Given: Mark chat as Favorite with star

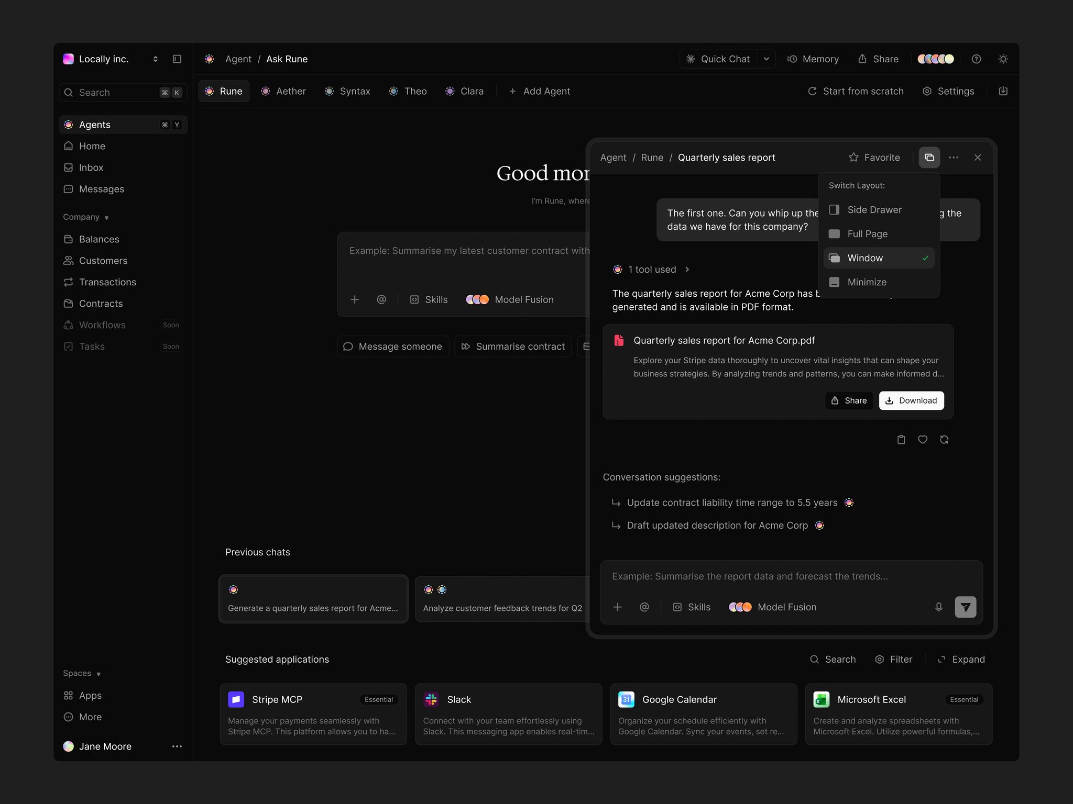Looking at the screenshot, I should 874,158.
